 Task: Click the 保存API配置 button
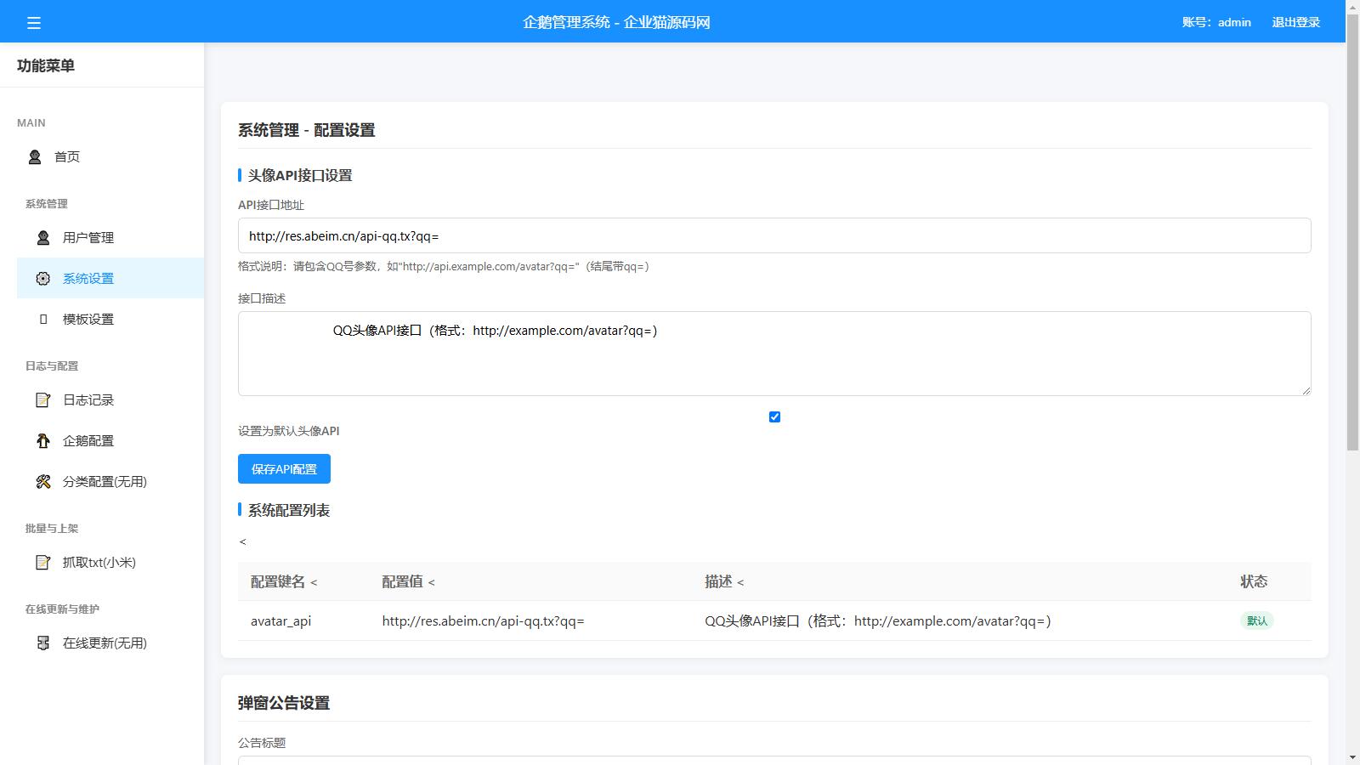pyautogui.click(x=284, y=468)
